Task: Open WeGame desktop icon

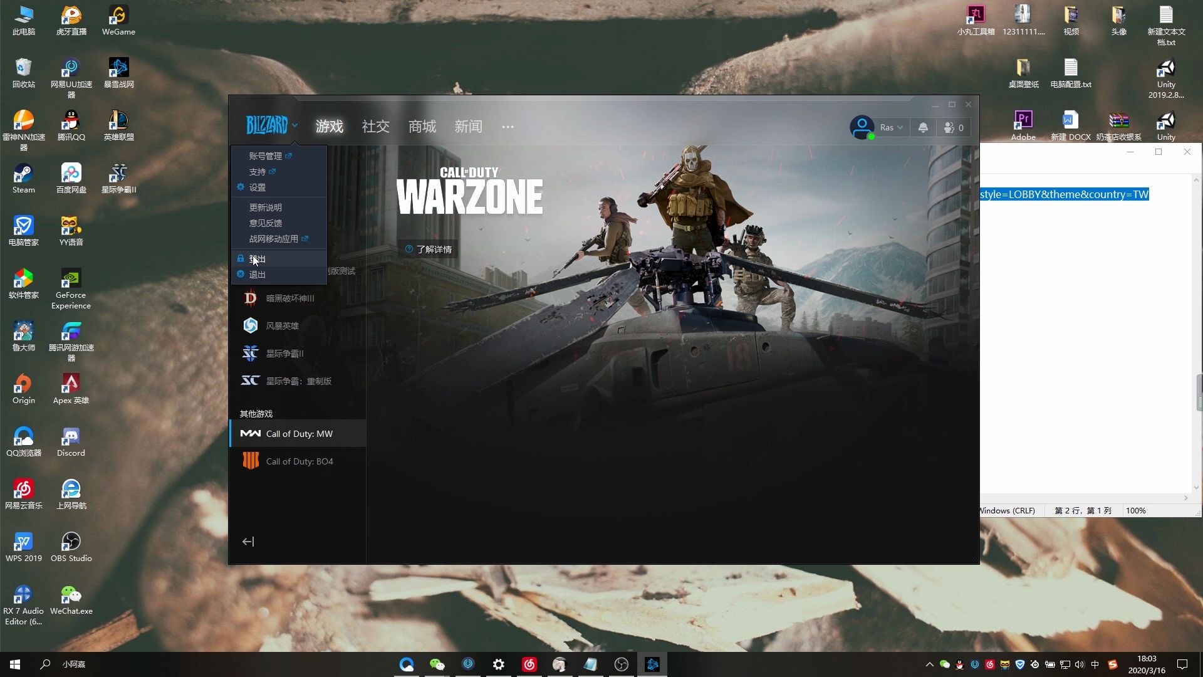Action: [118, 20]
